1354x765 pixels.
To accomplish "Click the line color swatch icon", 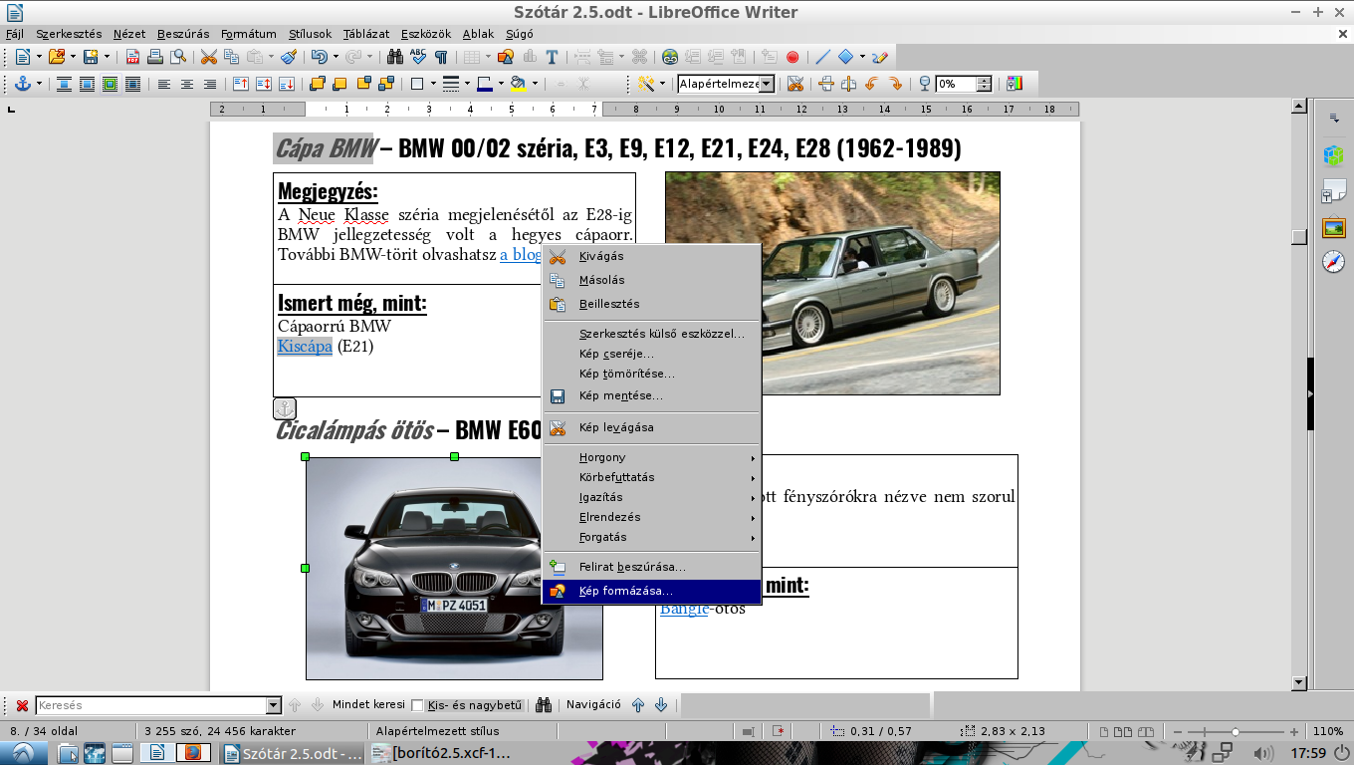I will [485, 84].
